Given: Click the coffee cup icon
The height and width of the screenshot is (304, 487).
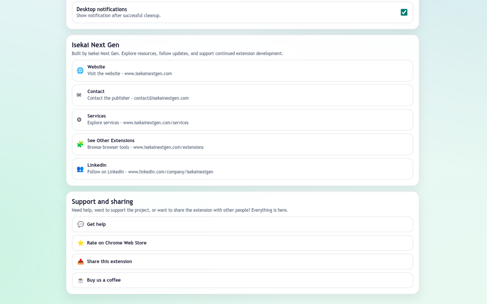Looking at the screenshot, I should pyautogui.click(x=81, y=280).
